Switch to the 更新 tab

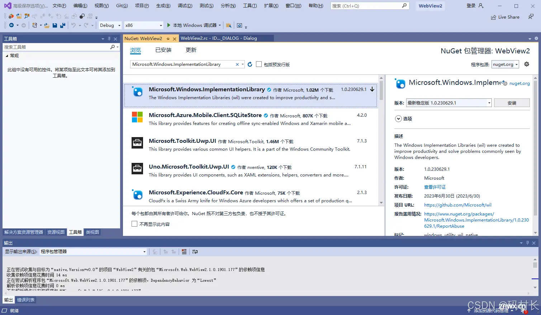pyautogui.click(x=191, y=50)
